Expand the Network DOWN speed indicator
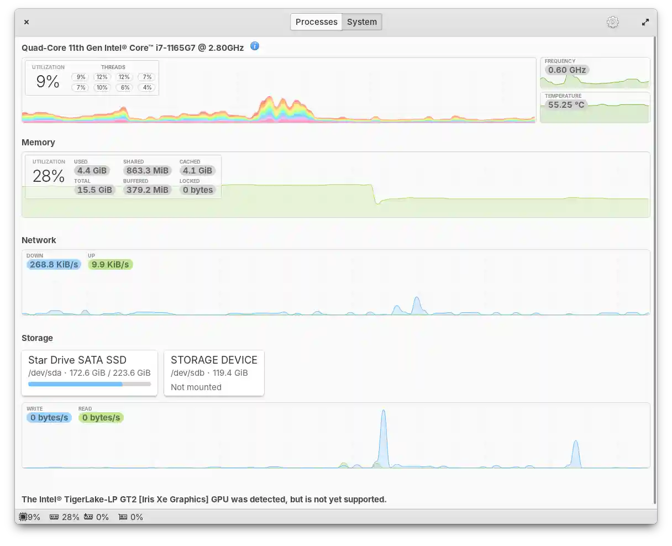The width and height of the screenshot is (672, 546). point(54,264)
